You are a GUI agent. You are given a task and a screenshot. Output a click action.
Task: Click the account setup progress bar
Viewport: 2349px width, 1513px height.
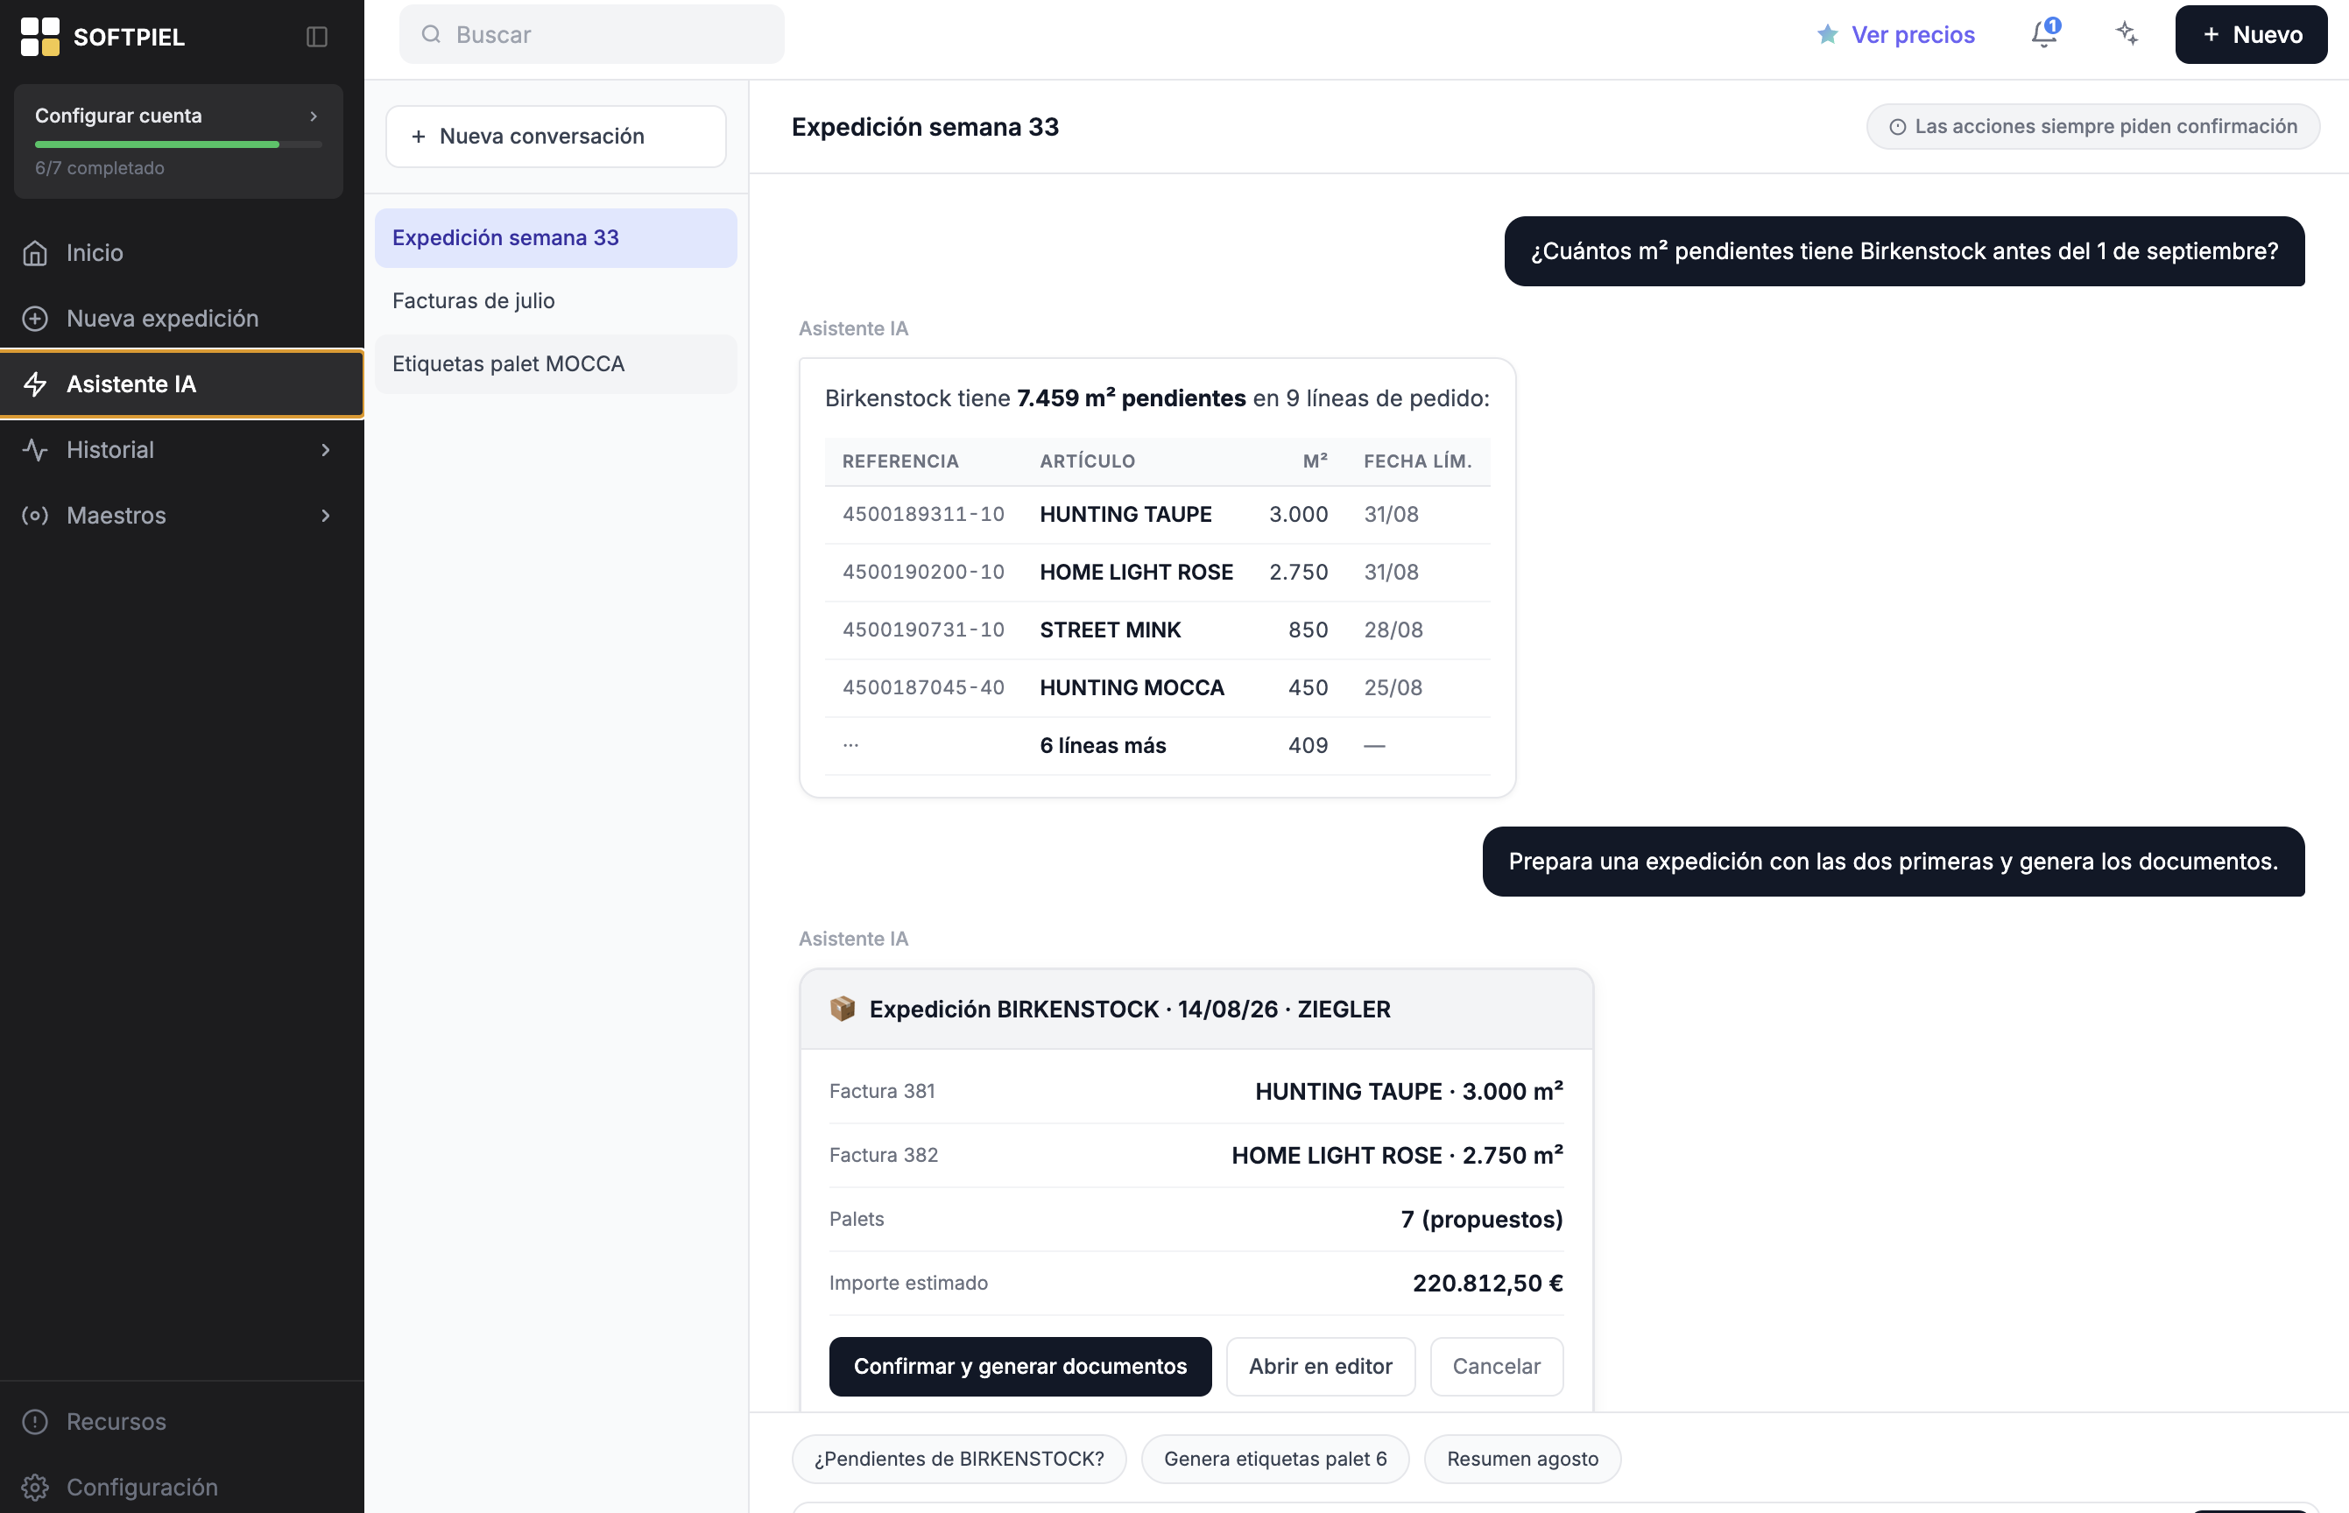point(178,144)
